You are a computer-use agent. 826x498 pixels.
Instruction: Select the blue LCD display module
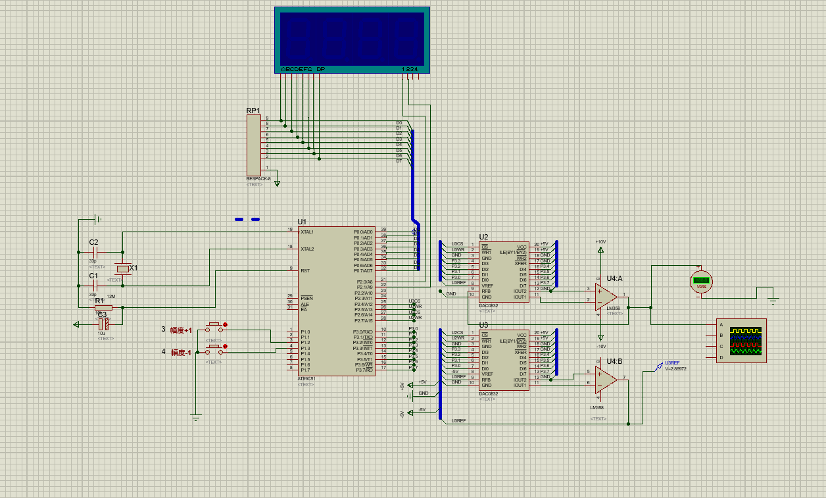click(352, 40)
